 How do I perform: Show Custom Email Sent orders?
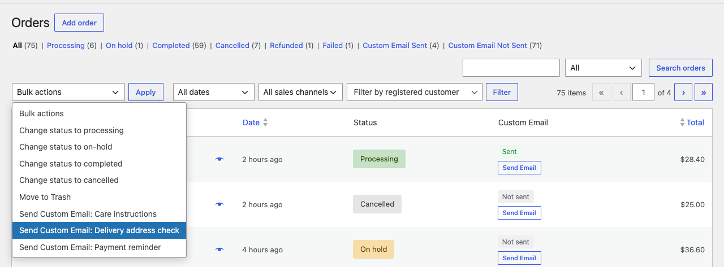click(395, 45)
